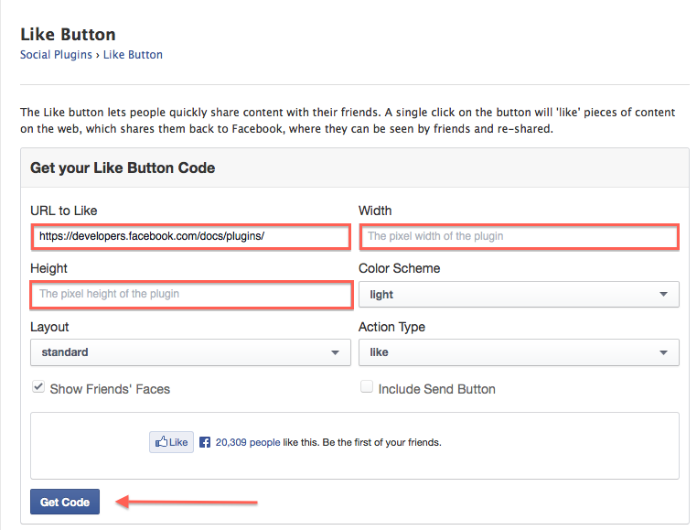Screen dimensions: 697x530
Task: Click the Show Friends' Faces label text
Action: (x=110, y=389)
